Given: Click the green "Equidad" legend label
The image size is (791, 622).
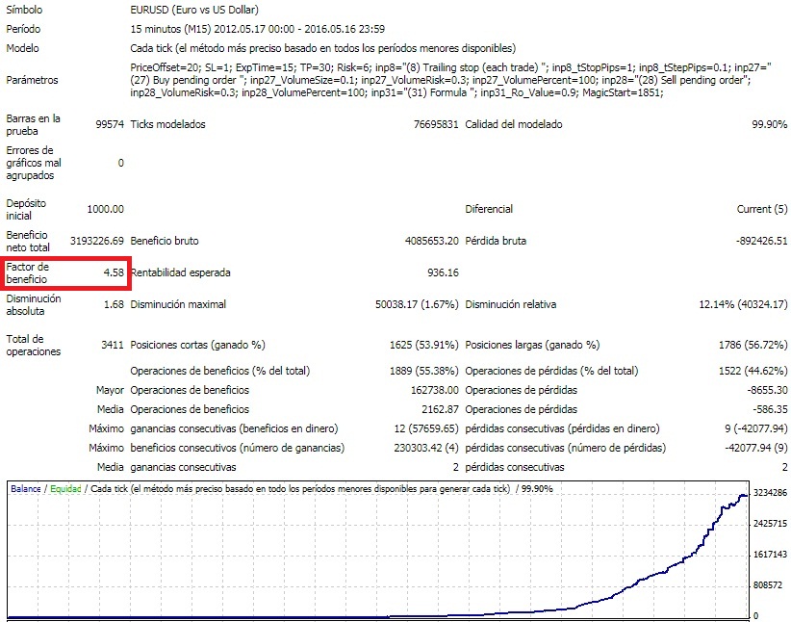Looking at the screenshot, I should coord(65,489).
